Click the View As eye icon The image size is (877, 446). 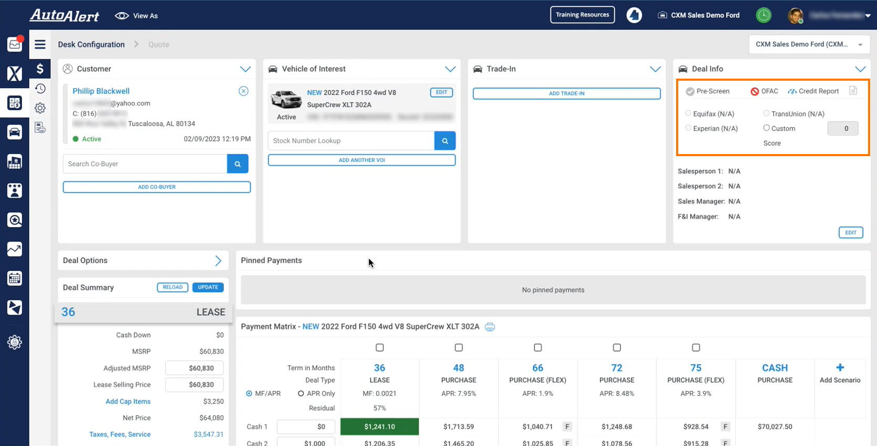122,16
